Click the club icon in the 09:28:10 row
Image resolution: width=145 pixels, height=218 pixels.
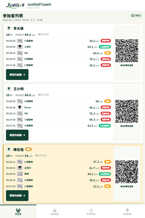[20, 180]
